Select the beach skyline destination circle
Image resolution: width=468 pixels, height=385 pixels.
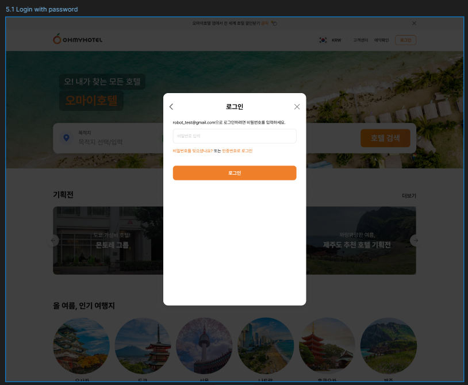(266, 346)
